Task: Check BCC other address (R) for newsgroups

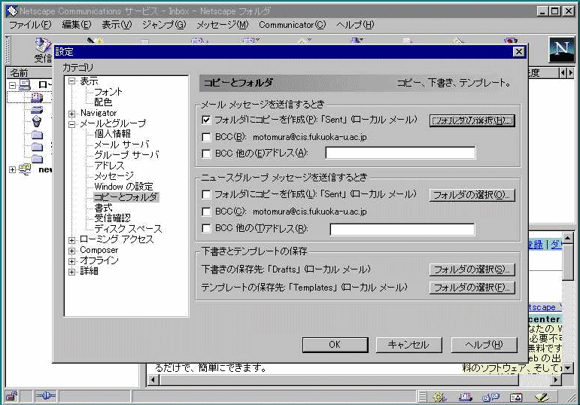Action: (206, 228)
